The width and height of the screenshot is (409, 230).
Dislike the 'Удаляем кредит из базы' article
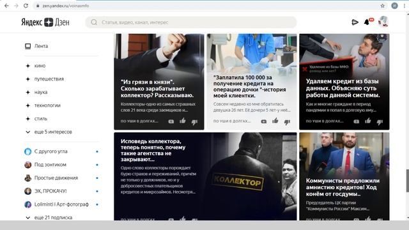(380, 122)
